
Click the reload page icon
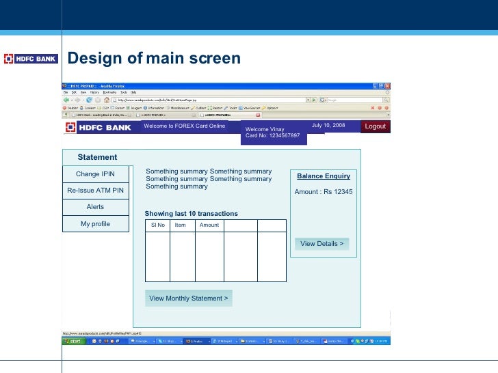tap(89, 100)
